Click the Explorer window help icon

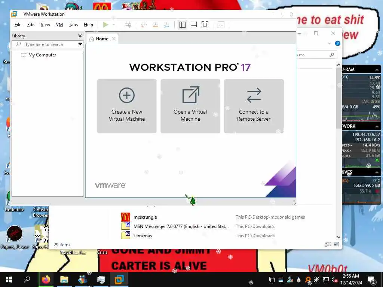(338, 43)
